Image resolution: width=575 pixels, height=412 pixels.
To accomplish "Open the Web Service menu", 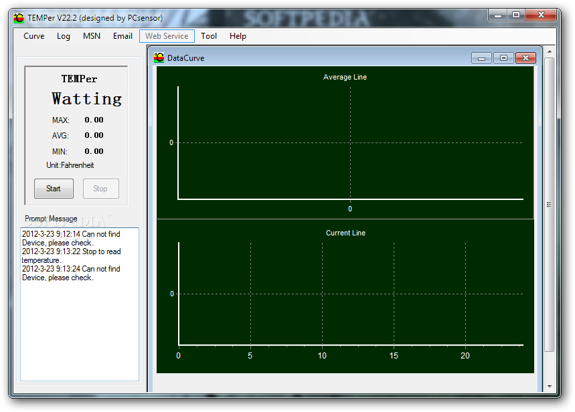I will click(167, 36).
